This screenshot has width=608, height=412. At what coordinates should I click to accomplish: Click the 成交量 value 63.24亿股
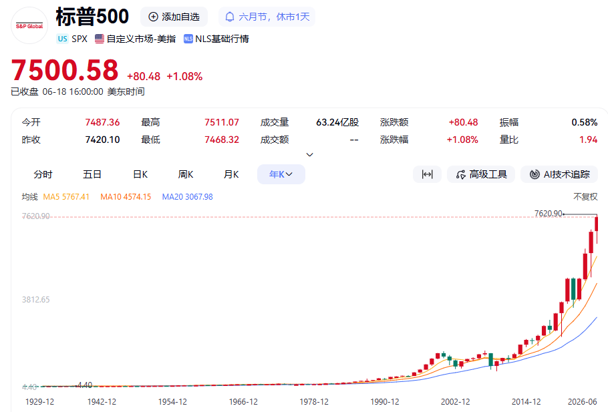tap(337, 122)
